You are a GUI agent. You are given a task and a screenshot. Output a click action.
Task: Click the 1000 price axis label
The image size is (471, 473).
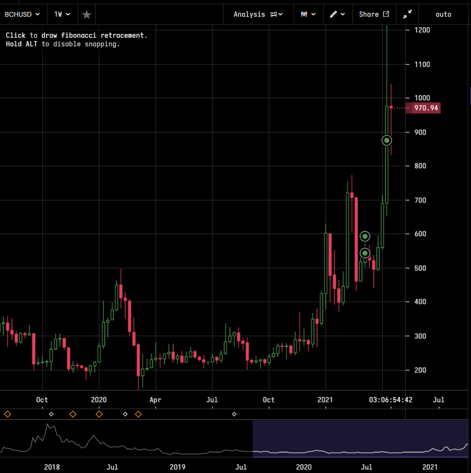click(x=422, y=98)
